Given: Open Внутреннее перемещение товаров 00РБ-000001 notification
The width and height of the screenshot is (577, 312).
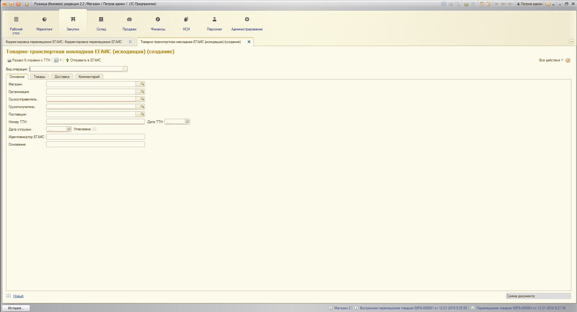Looking at the screenshot, I should tap(411, 308).
